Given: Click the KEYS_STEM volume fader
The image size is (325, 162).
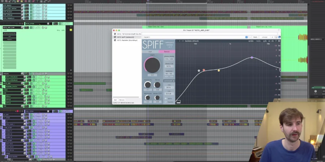Looking at the screenshot, I should (48, 23).
